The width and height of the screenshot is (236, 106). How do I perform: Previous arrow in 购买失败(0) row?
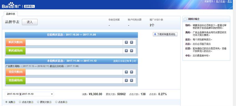pyautogui.click(x=126, y=42)
